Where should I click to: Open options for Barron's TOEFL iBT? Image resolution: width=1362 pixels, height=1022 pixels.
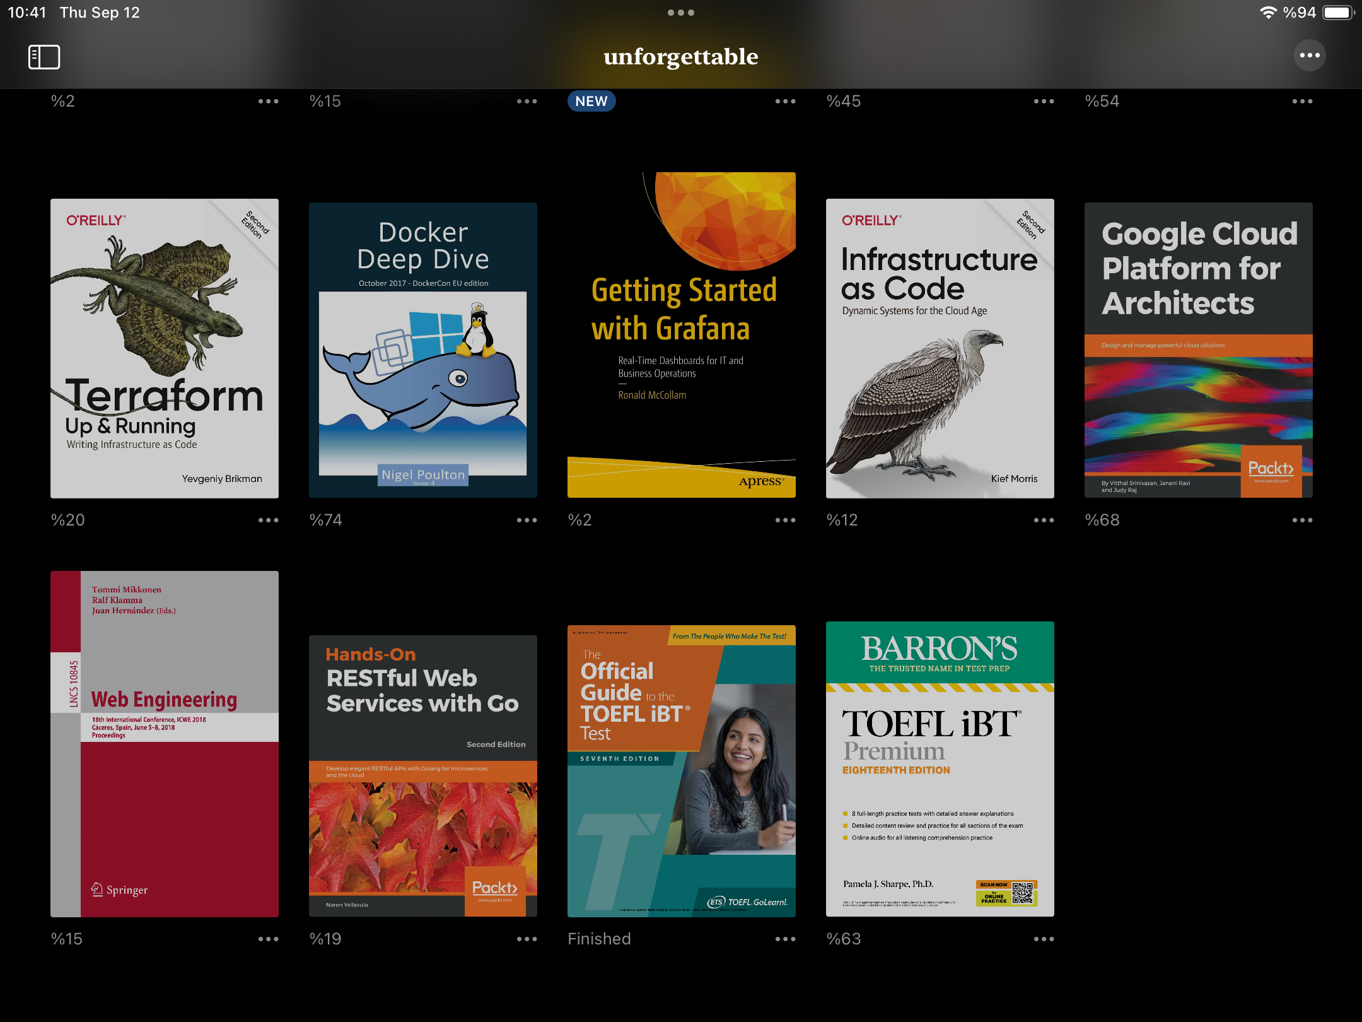coord(1044,939)
